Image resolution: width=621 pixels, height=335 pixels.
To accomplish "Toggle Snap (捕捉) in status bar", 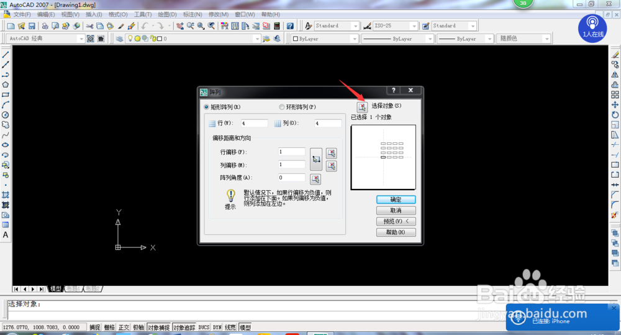I will click(x=94, y=328).
